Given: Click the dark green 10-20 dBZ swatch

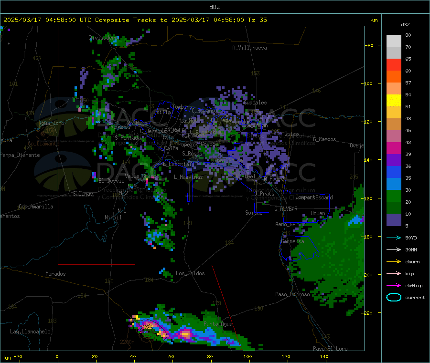Looking at the screenshot, I should click(x=394, y=208).
